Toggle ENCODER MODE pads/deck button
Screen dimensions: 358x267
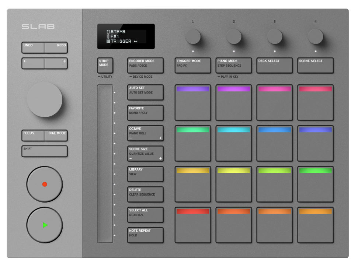145,65
